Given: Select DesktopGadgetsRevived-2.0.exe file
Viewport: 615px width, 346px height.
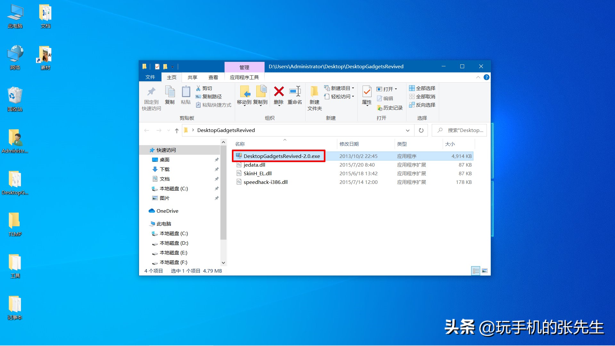Looking at the screenshot, I should pyautogui.click(x=282, y=156).
